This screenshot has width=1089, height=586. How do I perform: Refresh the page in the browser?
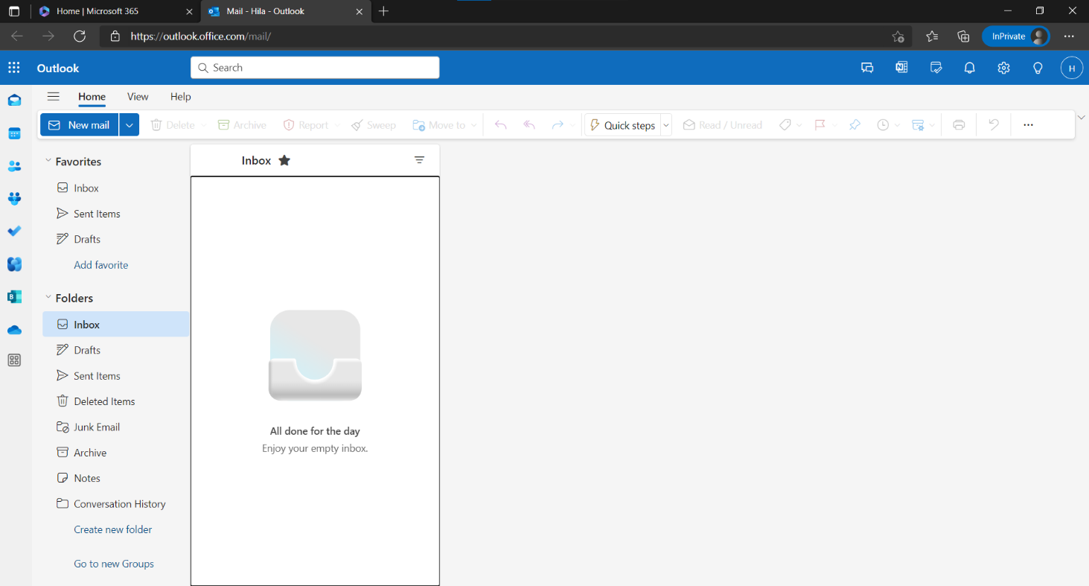click(80, 36)
